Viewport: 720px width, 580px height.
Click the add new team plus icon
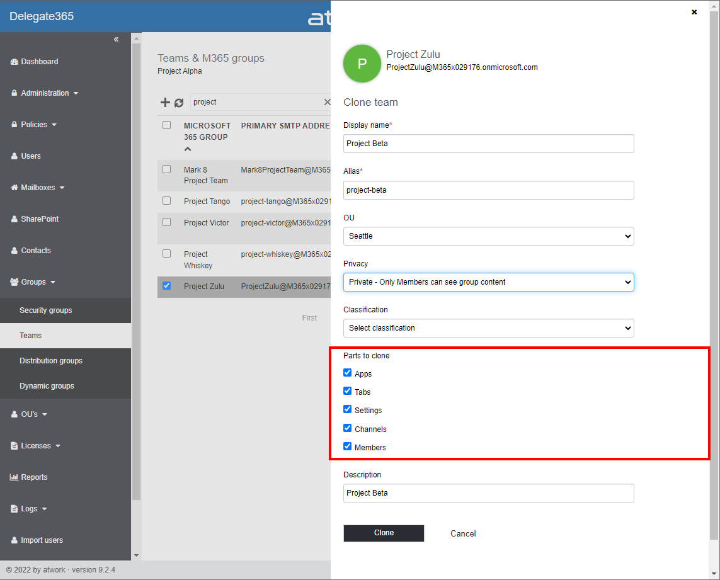165,103
